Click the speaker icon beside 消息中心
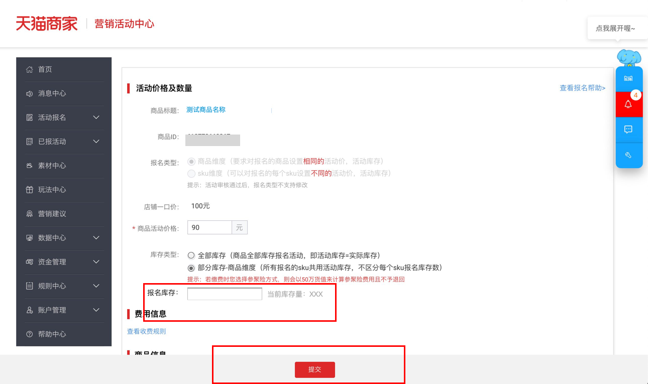 coord(29,93)
